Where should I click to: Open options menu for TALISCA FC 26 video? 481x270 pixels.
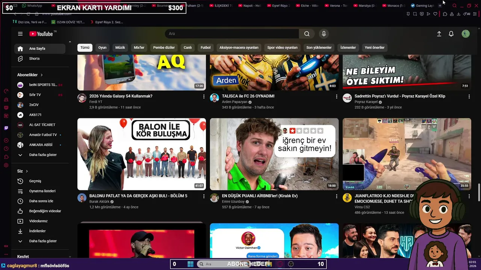pos(336,96)
